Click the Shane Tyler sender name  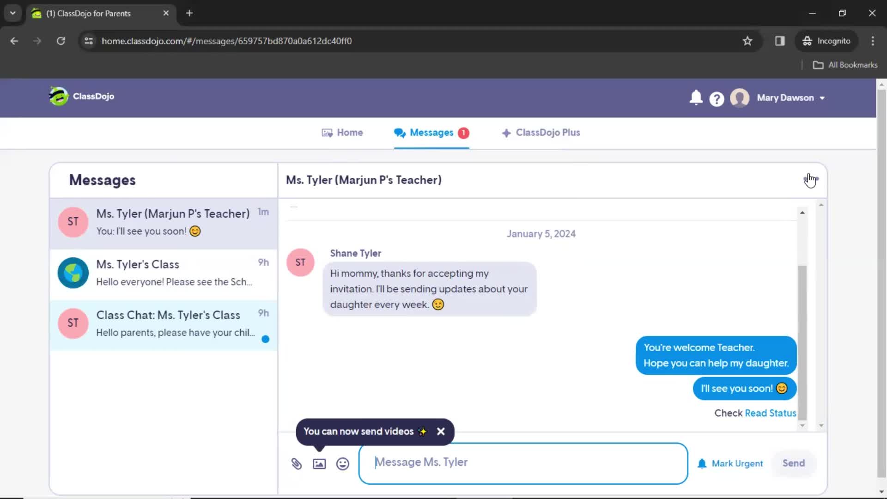[355, 253]
